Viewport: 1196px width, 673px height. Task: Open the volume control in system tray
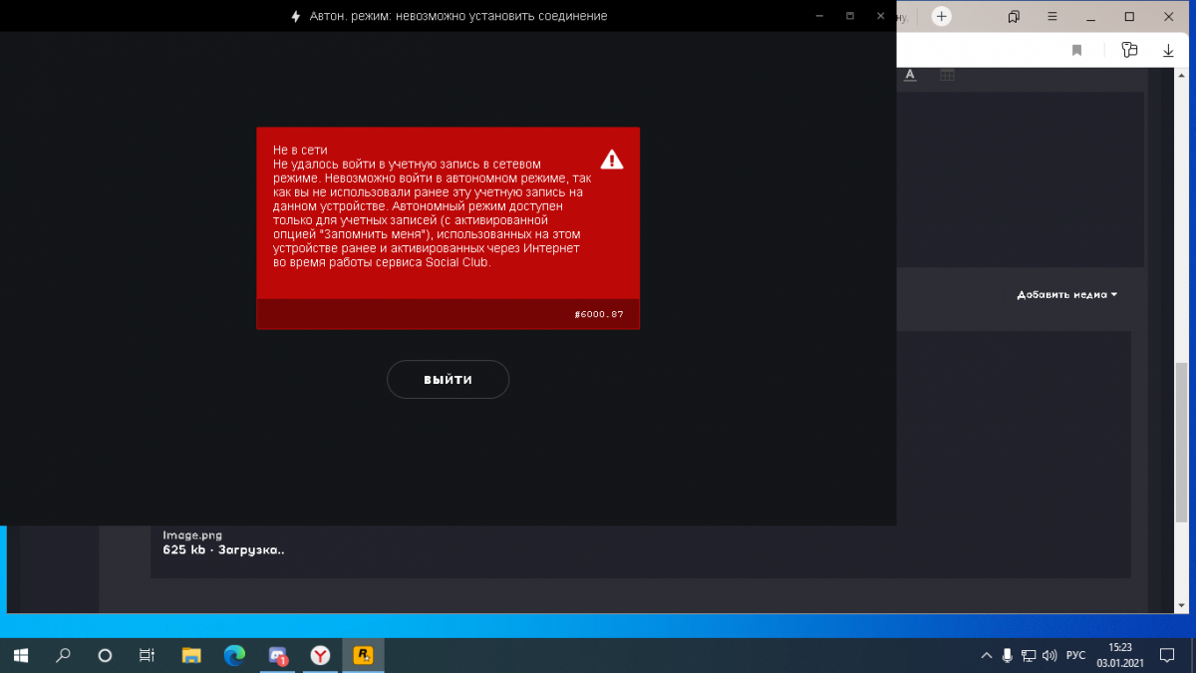pos(1049,655)
